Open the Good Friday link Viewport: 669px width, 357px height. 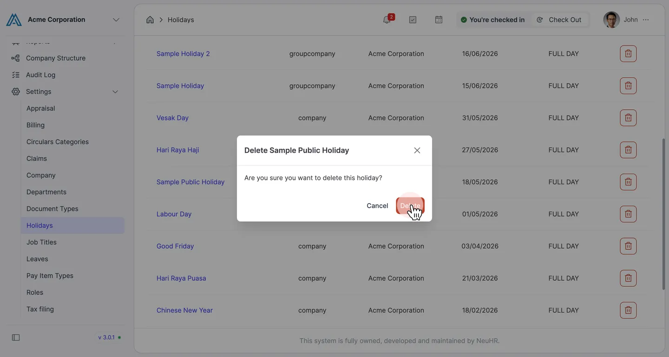[175, 246]
